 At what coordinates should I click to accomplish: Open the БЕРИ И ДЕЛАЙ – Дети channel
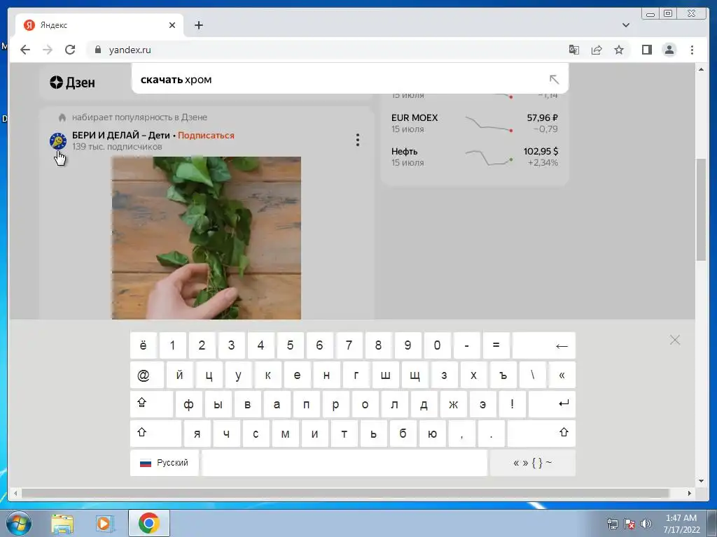(x=120, y=135)
